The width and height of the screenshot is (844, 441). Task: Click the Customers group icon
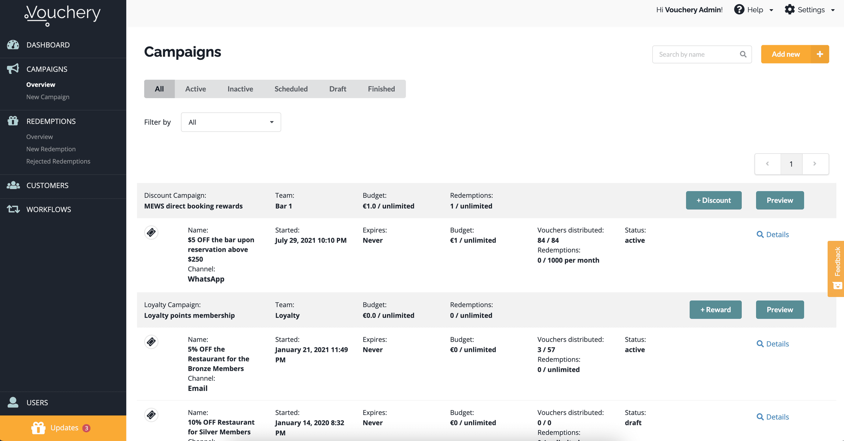13,185
